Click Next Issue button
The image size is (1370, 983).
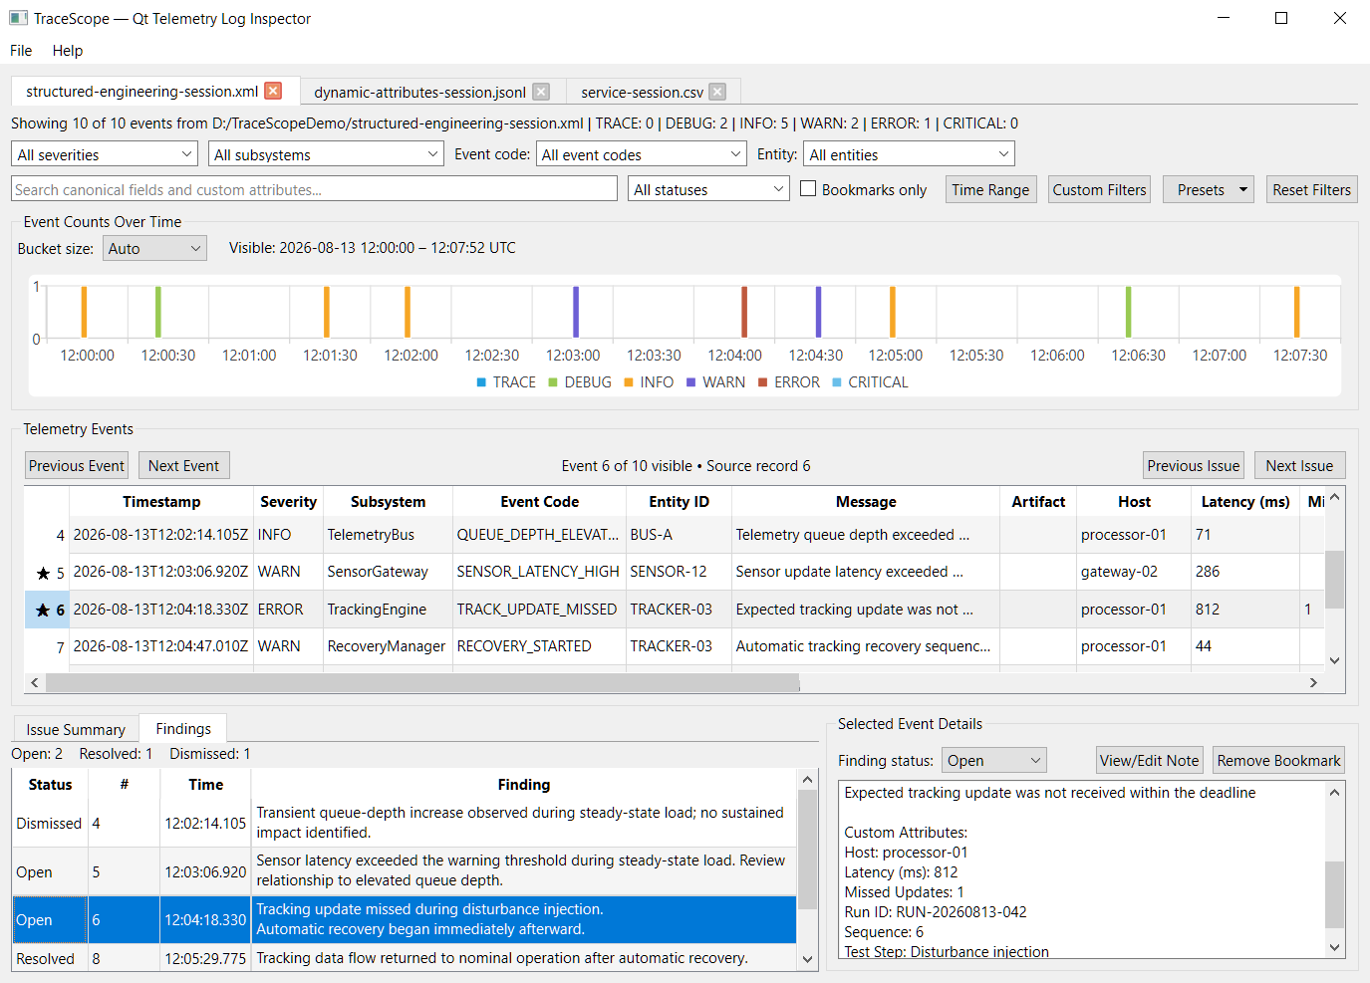coord(1299,465)
